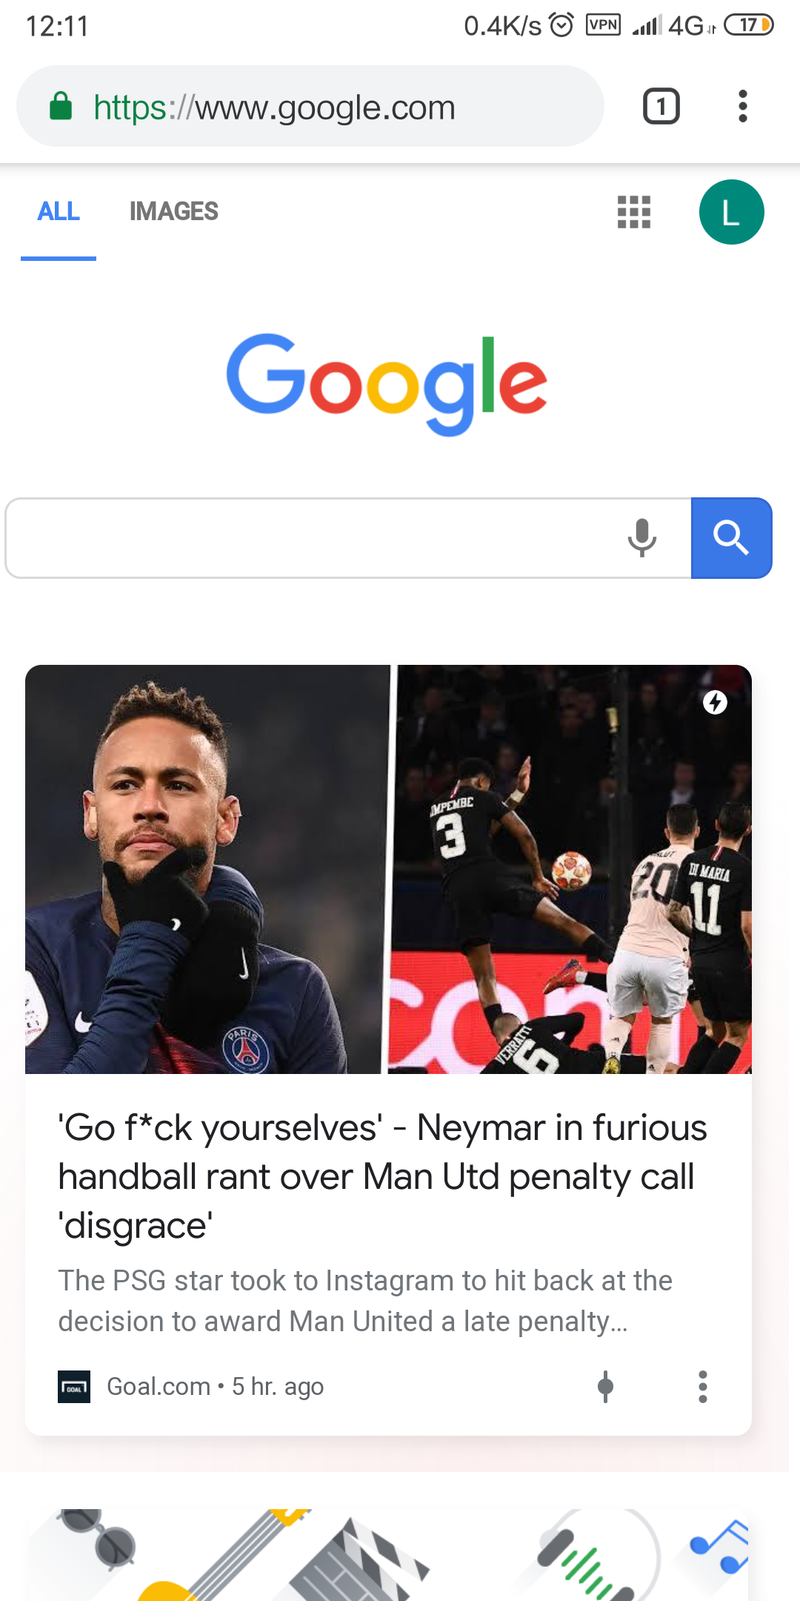The height and width of the screenshot is (1601, 800).
Task: Tap the green secure lock icon
Action: tap(61, 107)
